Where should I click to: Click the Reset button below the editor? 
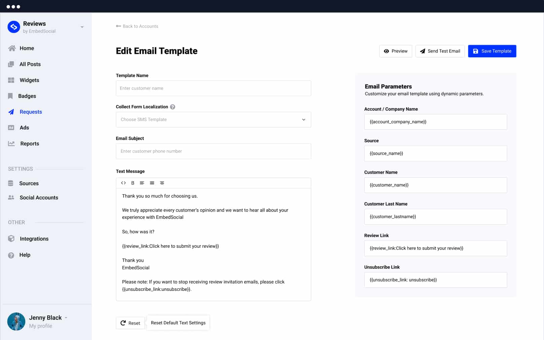click(x=130, y=323)
